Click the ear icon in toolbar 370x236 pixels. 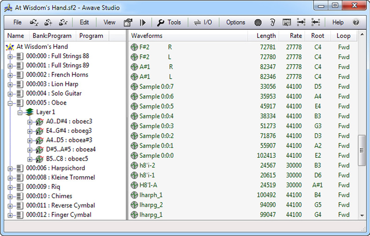pyautogui.click(x=272, y=22)
